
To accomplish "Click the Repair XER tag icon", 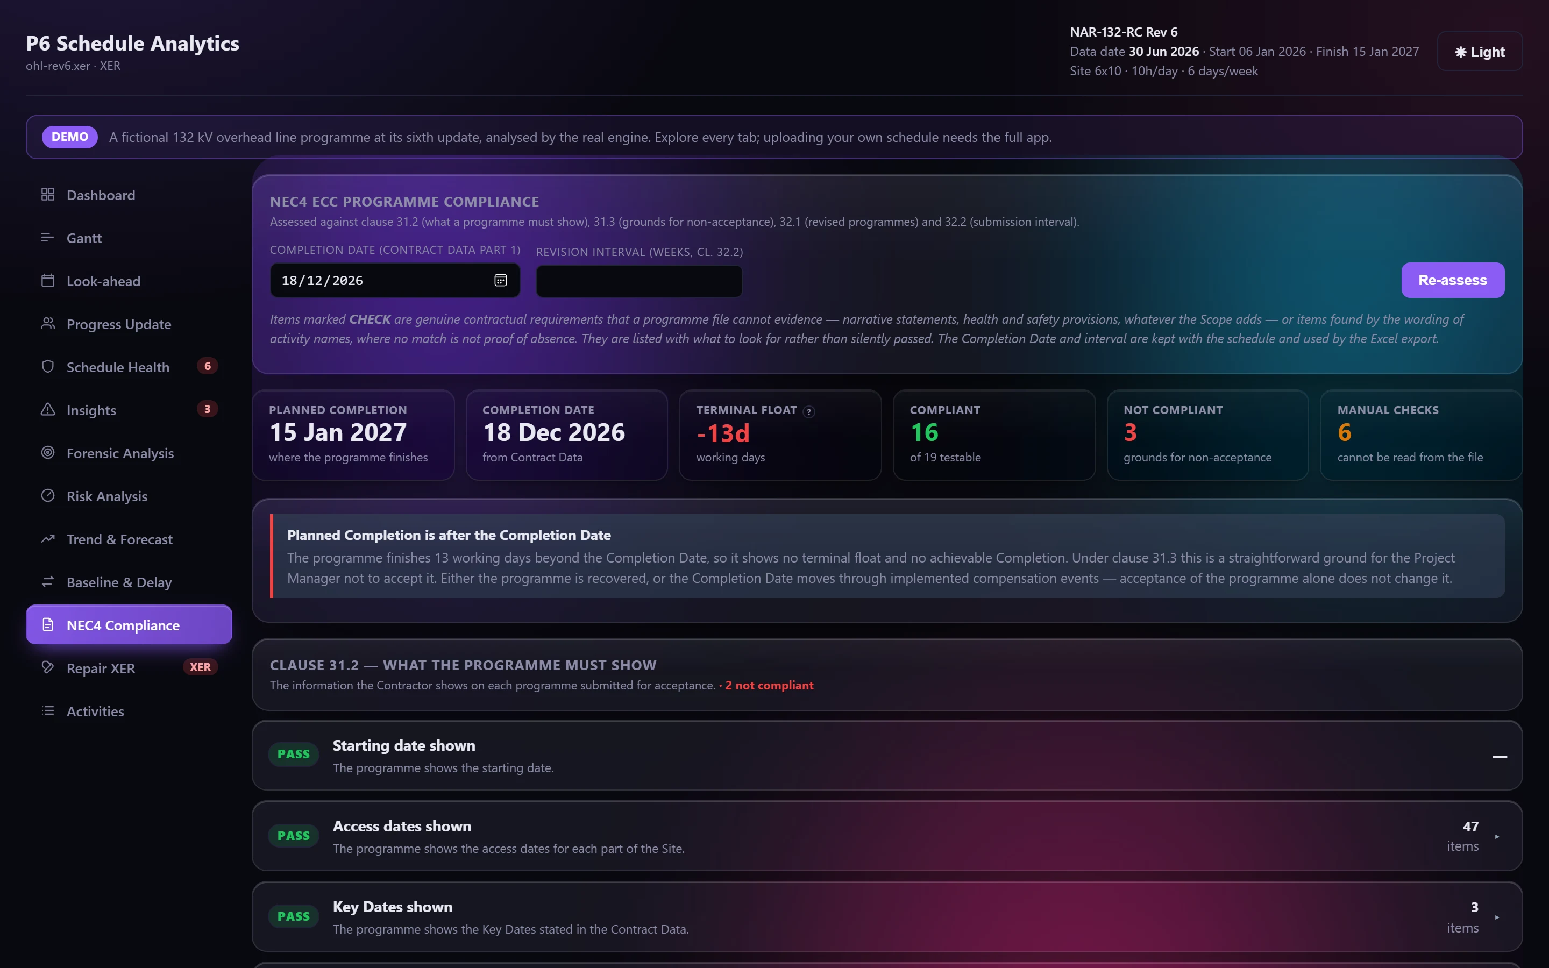I will coord(48,667).
